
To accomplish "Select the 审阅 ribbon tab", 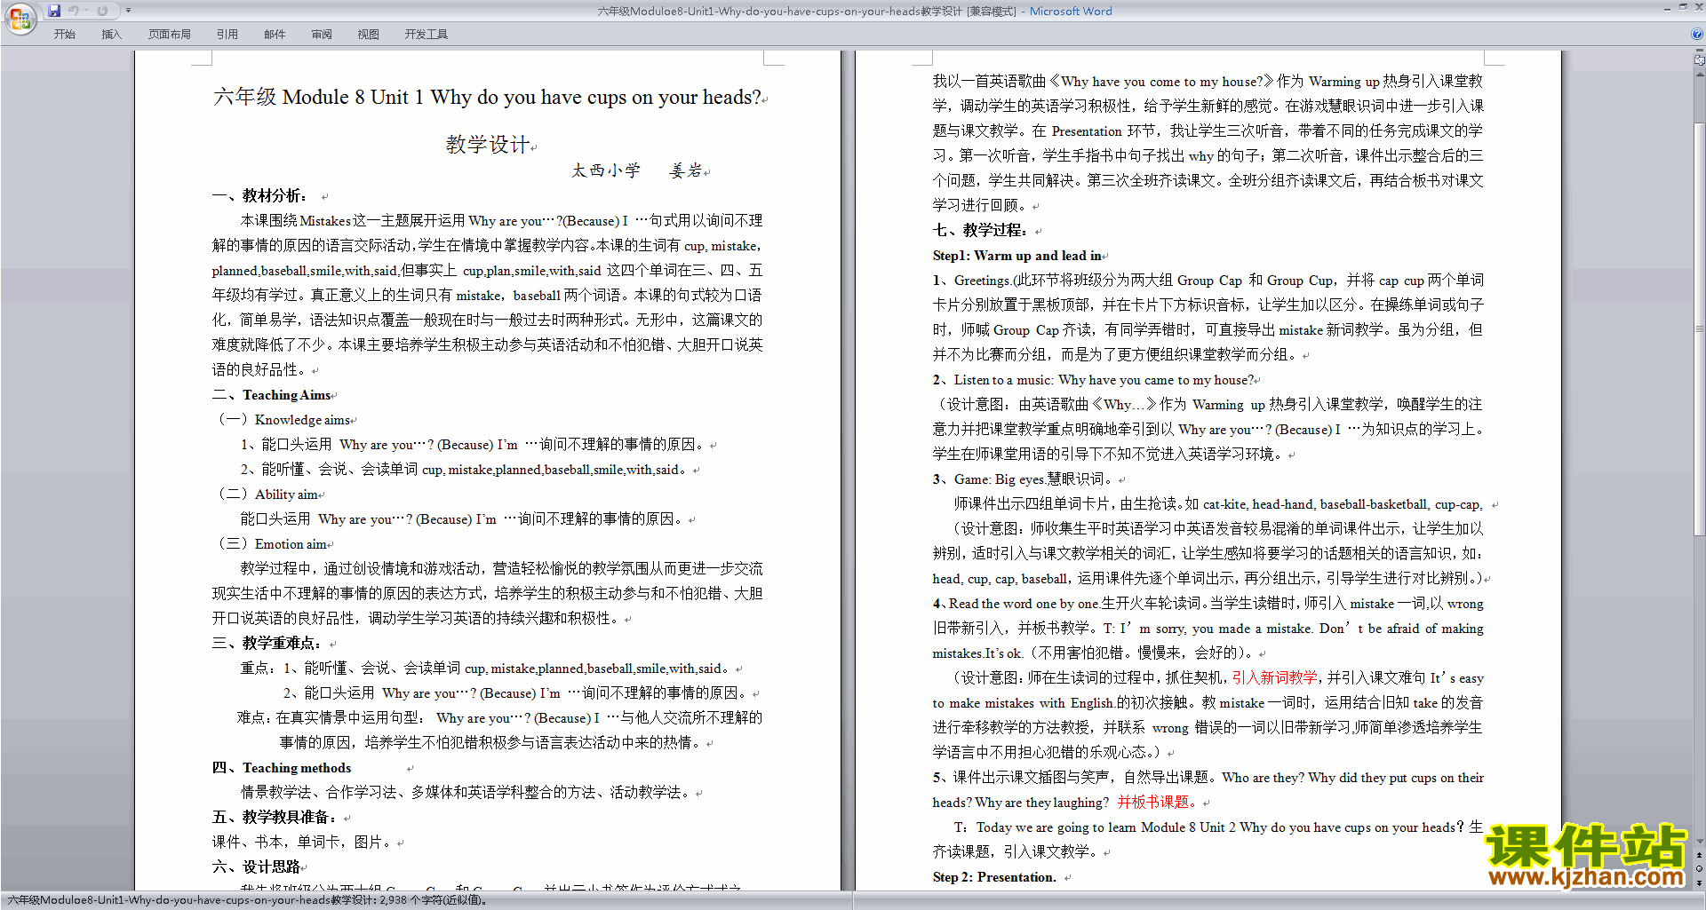I will click(x=322, y=35).
